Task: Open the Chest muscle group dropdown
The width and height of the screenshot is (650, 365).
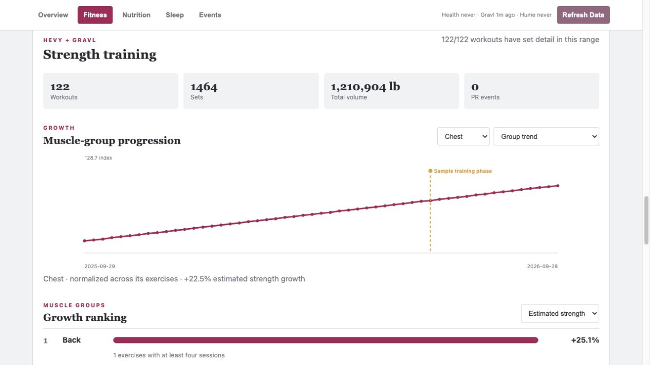Action: coord(463,137)
